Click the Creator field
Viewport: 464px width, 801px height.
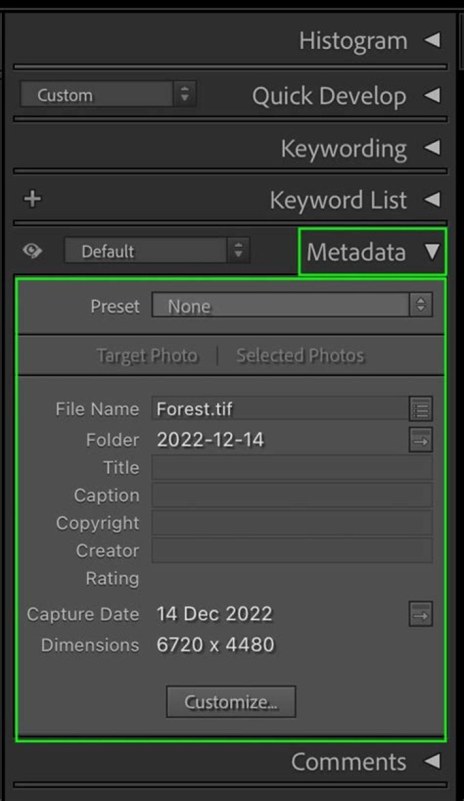(x=290, y=551)
